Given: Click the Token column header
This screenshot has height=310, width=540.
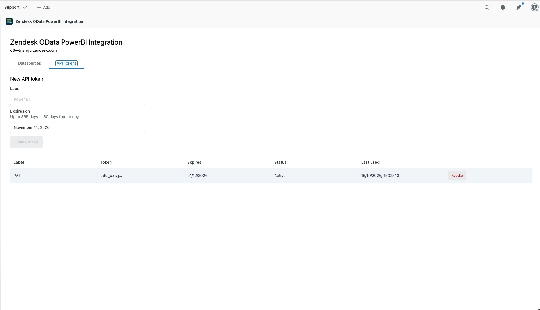Looking at the screenshot, I should click(106, 162).
